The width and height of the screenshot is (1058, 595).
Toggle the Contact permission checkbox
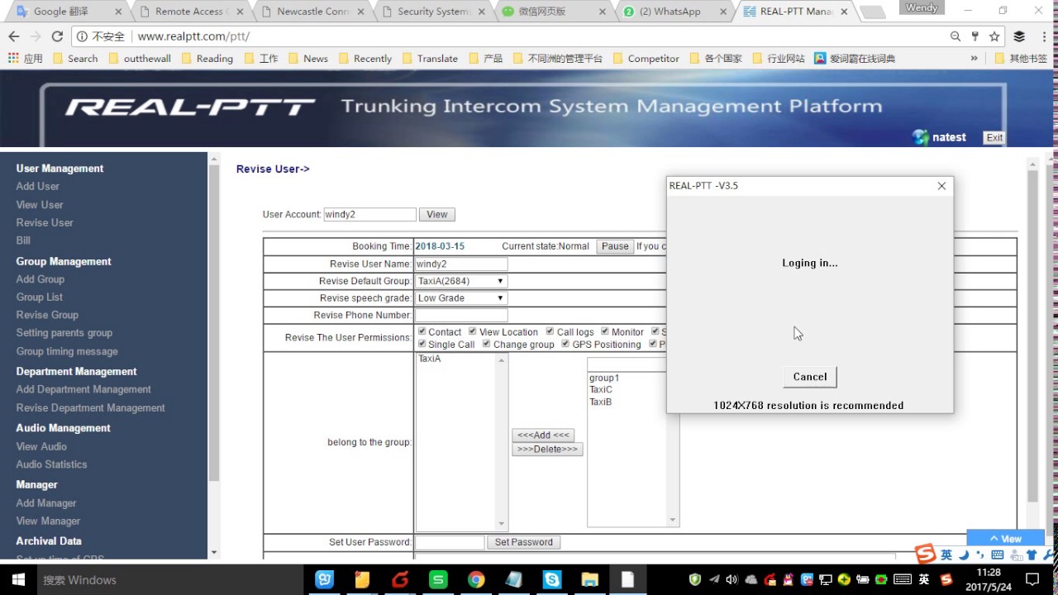422,331
